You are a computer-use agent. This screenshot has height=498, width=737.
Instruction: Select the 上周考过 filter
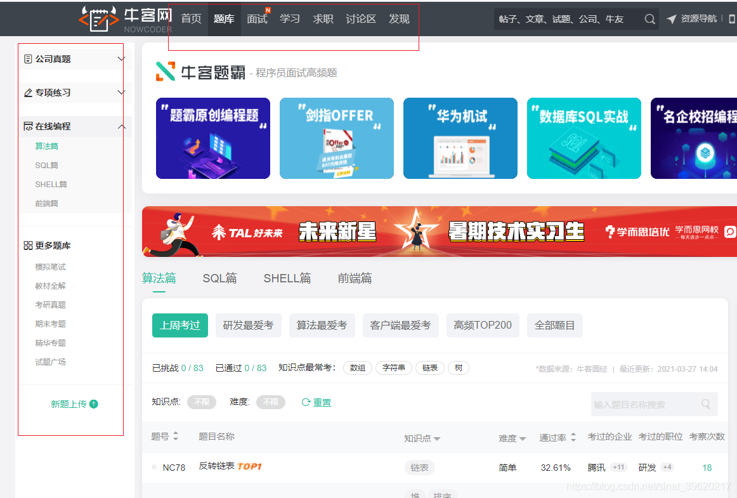179,325
